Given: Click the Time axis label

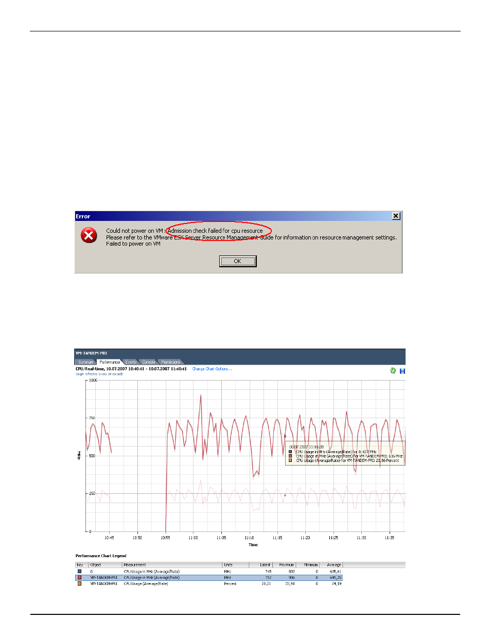Looking at the screenshot, I should point(253,545).
